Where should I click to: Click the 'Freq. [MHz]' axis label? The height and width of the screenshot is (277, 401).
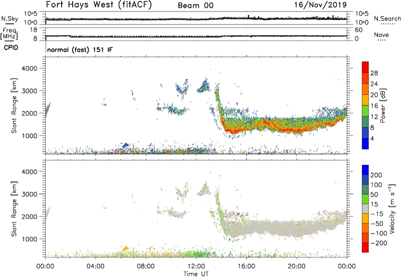click(9, 33)
